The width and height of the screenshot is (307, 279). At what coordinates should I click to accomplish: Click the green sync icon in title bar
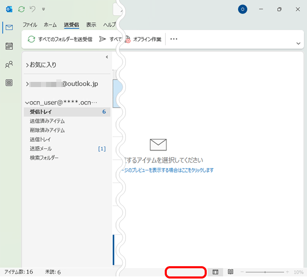tap(21, 9)
